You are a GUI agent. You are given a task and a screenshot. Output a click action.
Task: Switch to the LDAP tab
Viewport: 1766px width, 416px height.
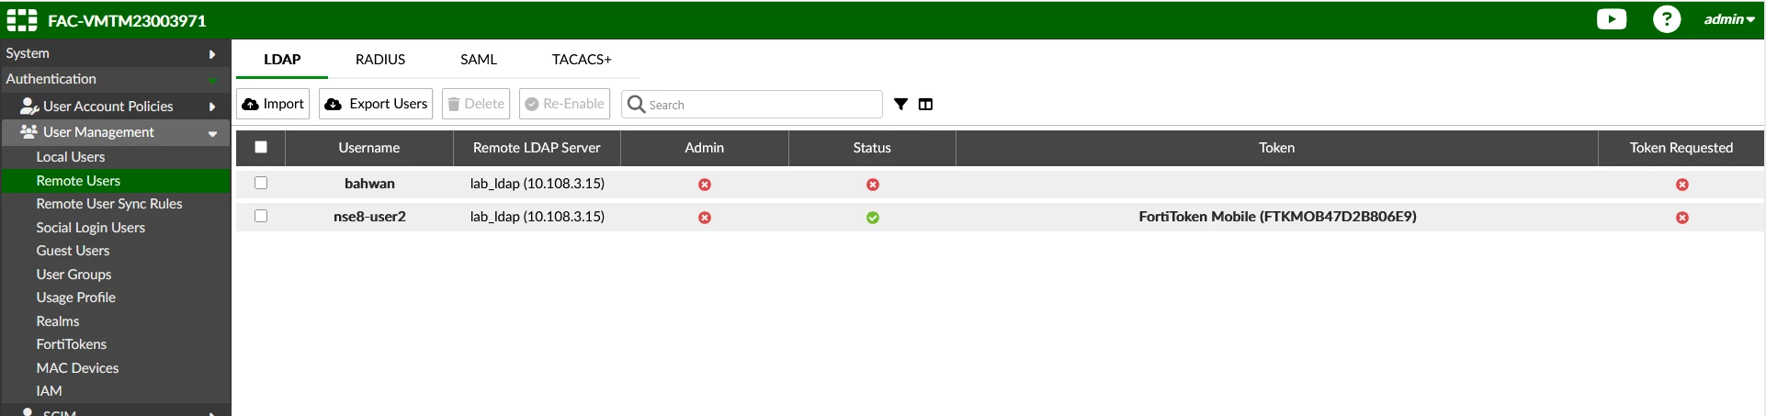coord(282,59)
